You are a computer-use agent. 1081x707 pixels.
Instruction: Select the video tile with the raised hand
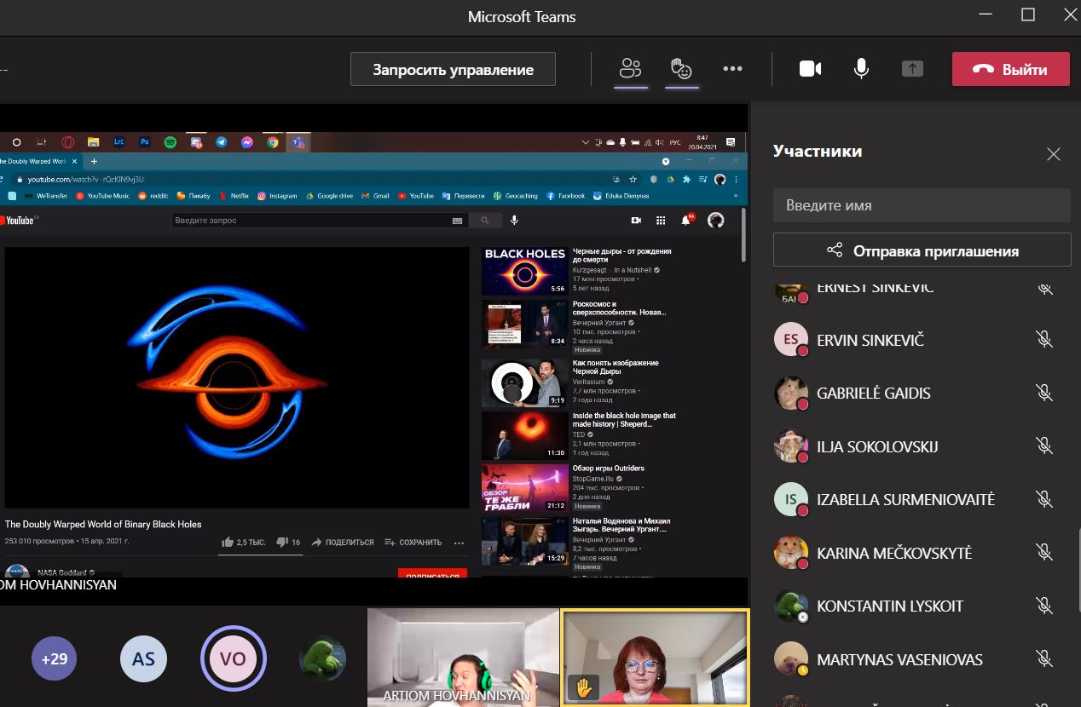click(x=655, y=658)
